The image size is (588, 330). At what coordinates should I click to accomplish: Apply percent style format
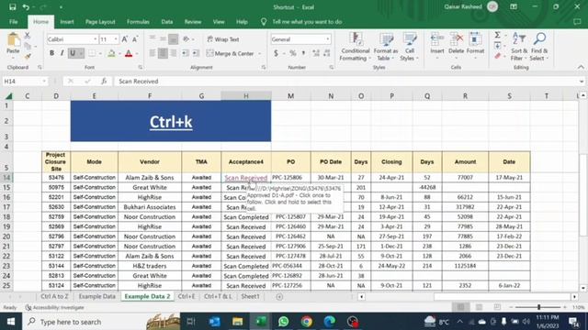(x=292, y=53)
